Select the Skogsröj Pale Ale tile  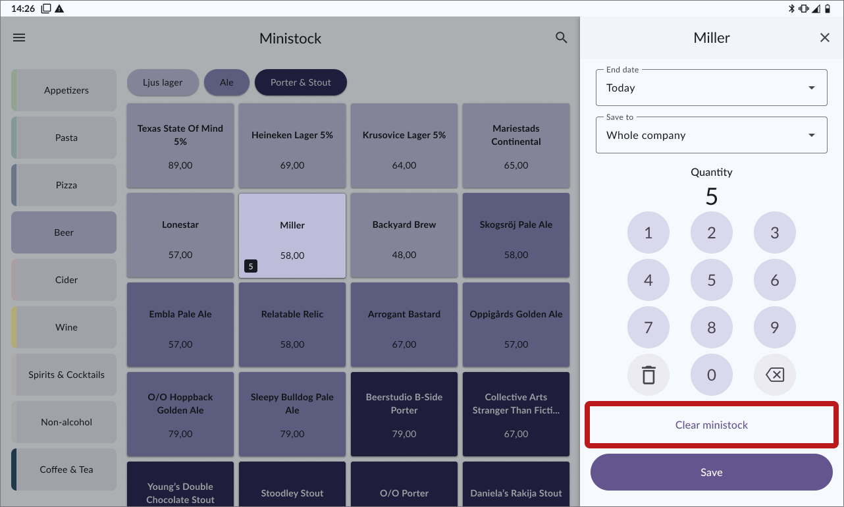(516, 235)
